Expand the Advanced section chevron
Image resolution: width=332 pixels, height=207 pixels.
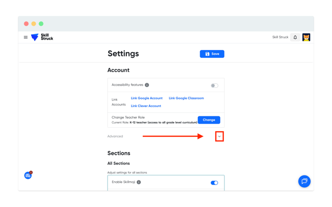[x=219, y=136]
